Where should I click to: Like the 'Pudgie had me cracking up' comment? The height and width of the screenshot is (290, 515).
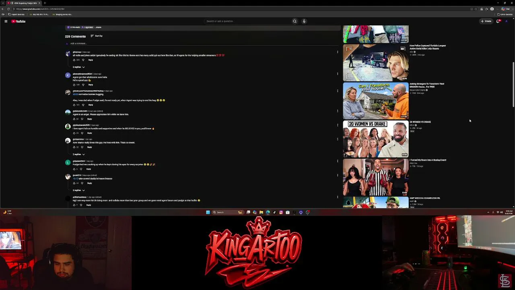74,169
